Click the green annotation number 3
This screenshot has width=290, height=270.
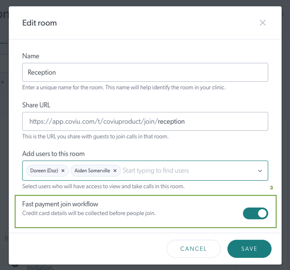271,188
